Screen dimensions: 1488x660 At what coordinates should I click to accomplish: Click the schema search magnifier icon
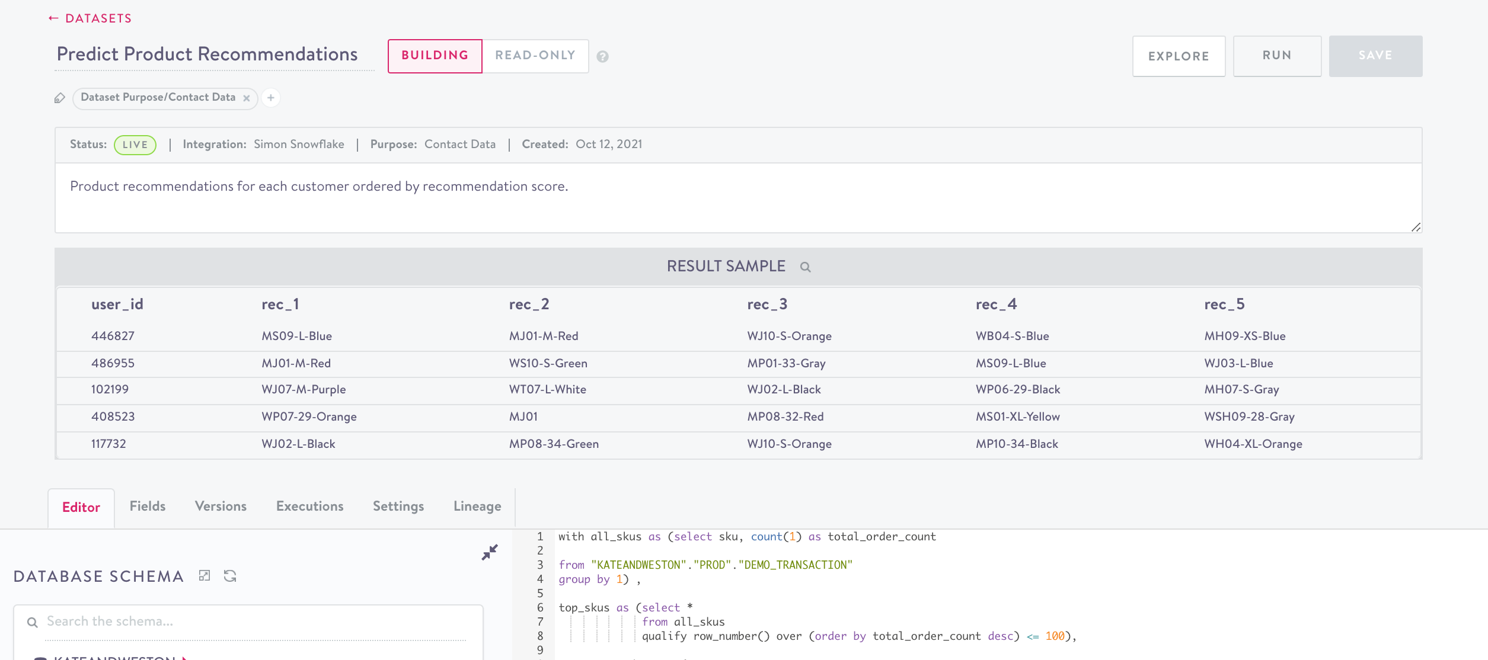(33, 622)
